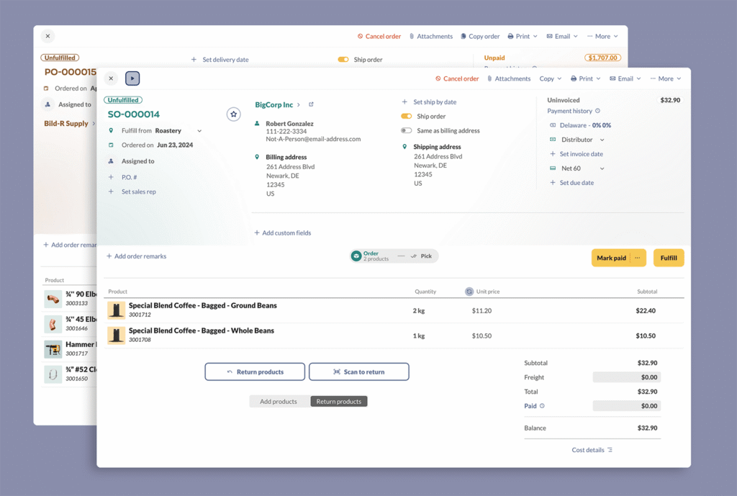
Task: Toggle Ship order switch on back order
Action: [343, 60]
